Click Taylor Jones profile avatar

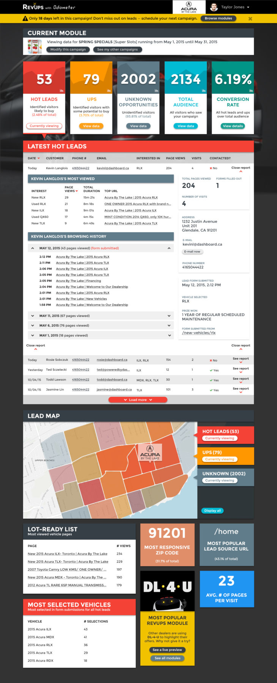coord(214,7)
